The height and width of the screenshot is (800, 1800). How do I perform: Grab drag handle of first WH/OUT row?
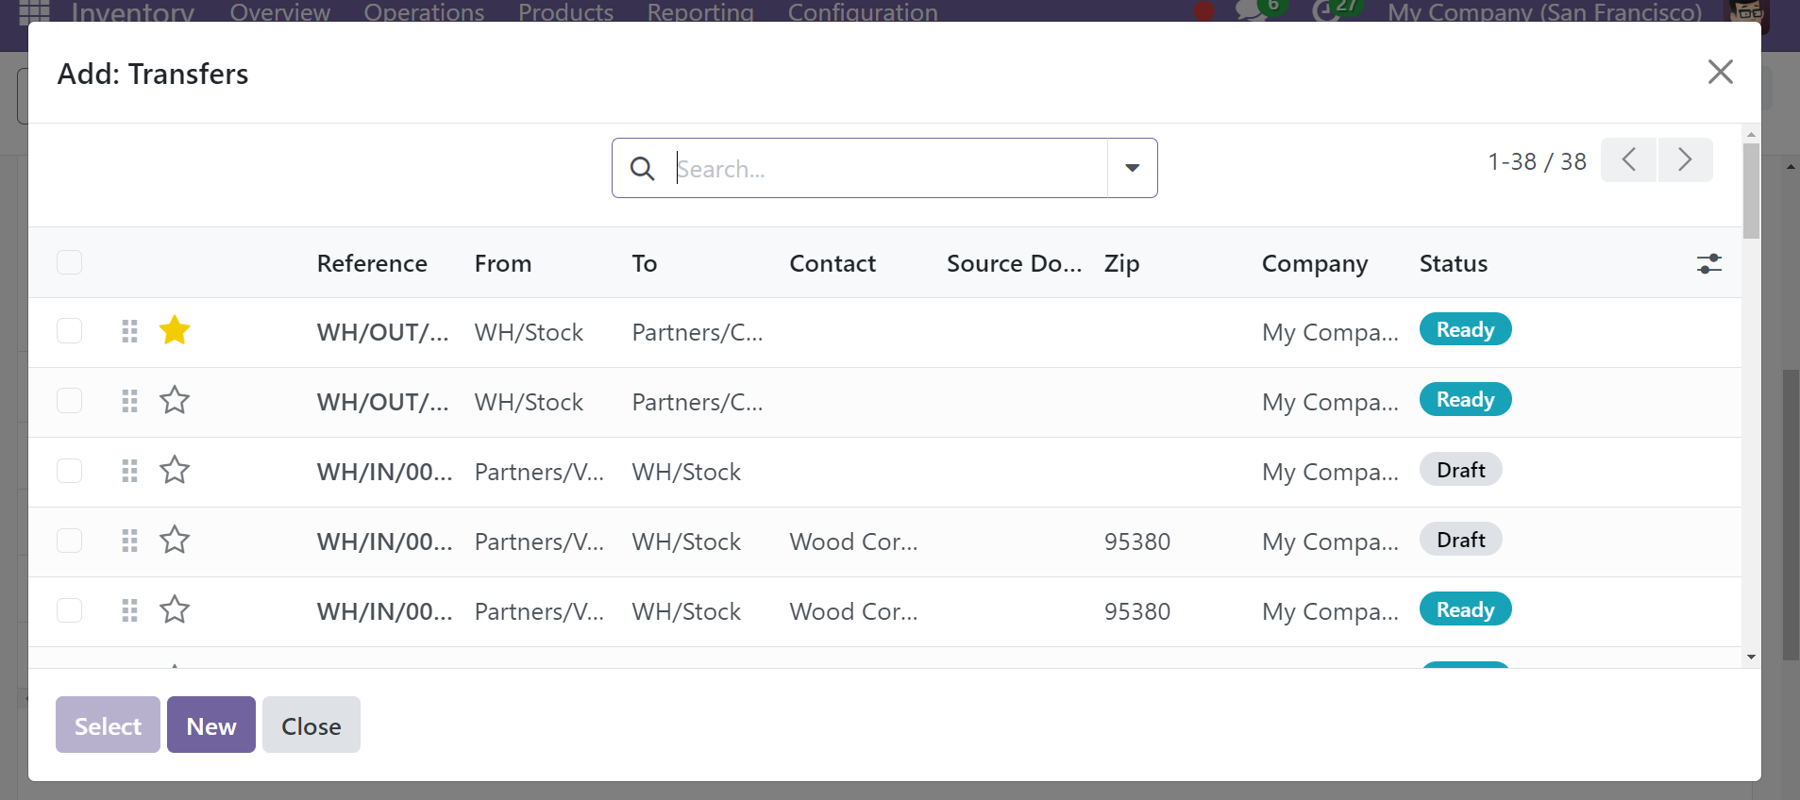(x=130, y=331)
